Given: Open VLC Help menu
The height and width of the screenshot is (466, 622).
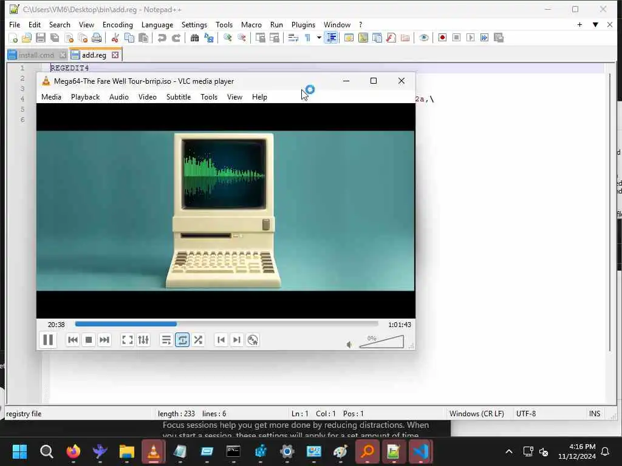Looking at the screenshot, I should pos(259,97).
